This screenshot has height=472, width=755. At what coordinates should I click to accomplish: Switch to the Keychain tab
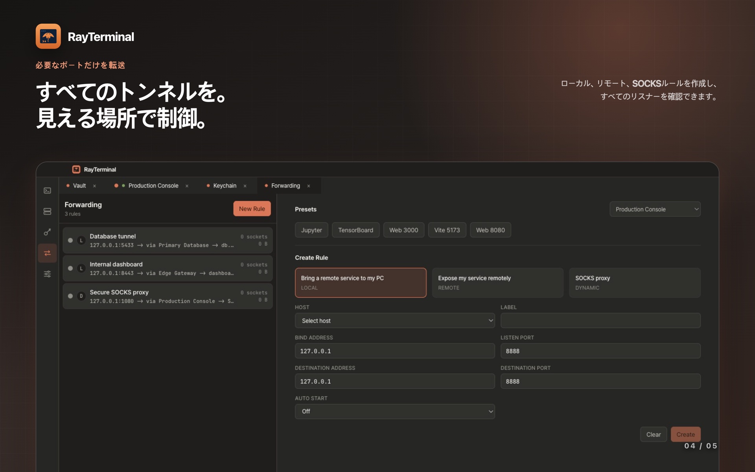point(225,186)
